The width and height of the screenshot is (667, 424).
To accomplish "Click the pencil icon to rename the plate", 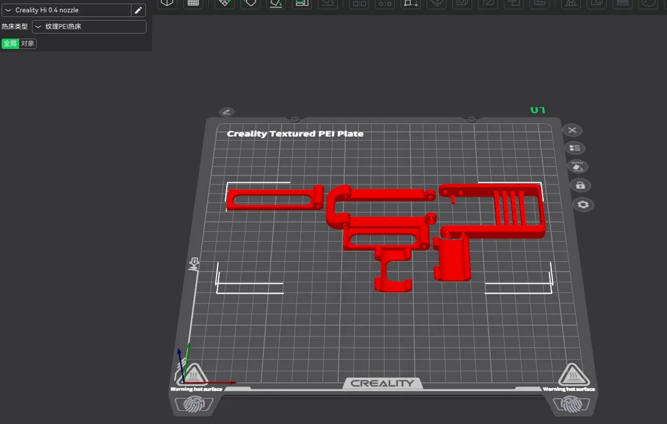I will coord(226,112).
